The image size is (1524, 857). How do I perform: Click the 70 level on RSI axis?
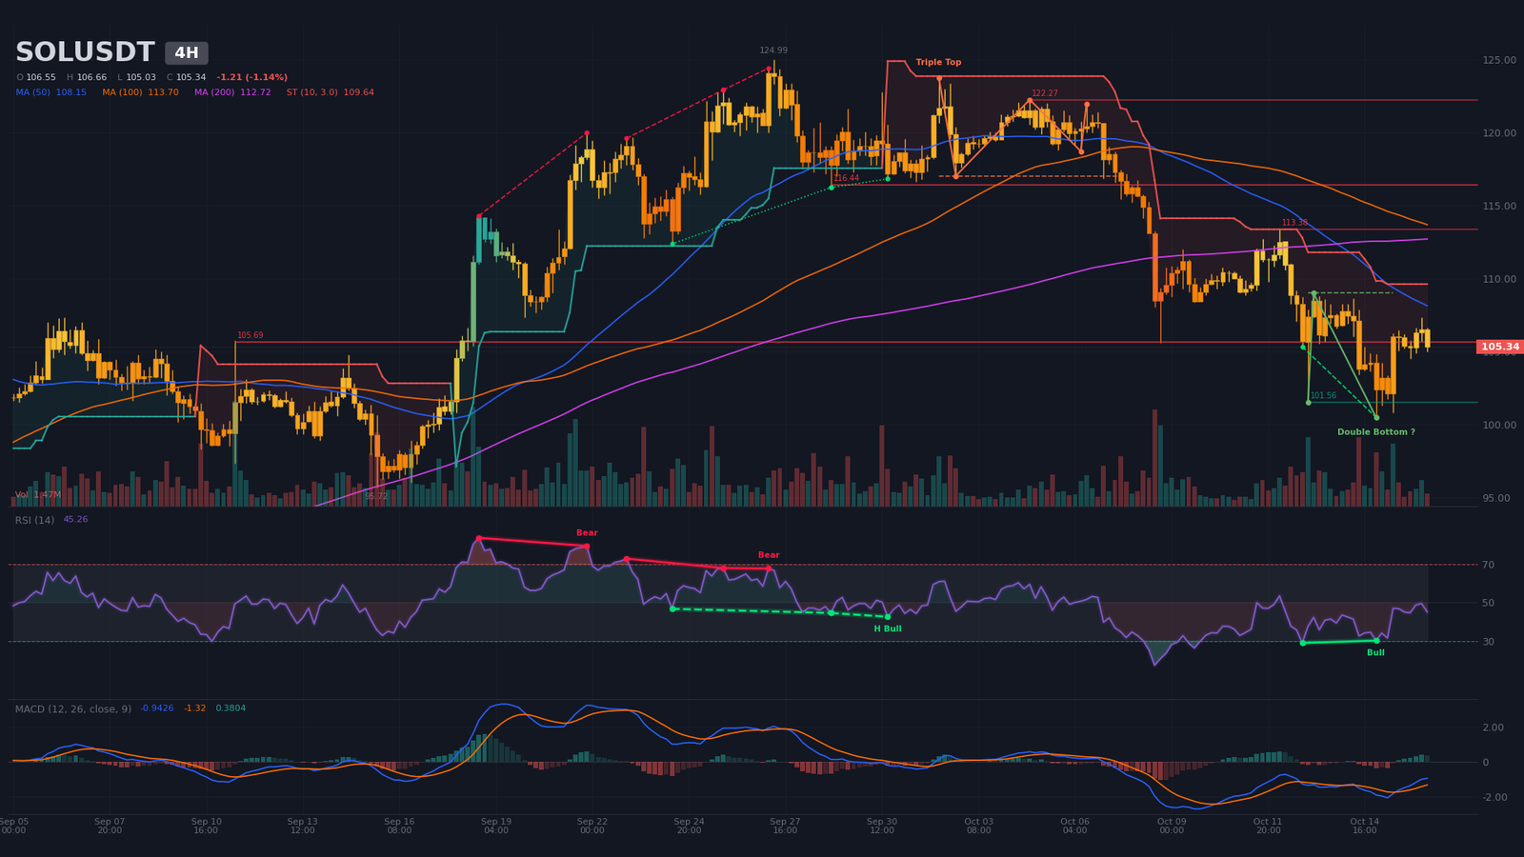click(1488, 565)
